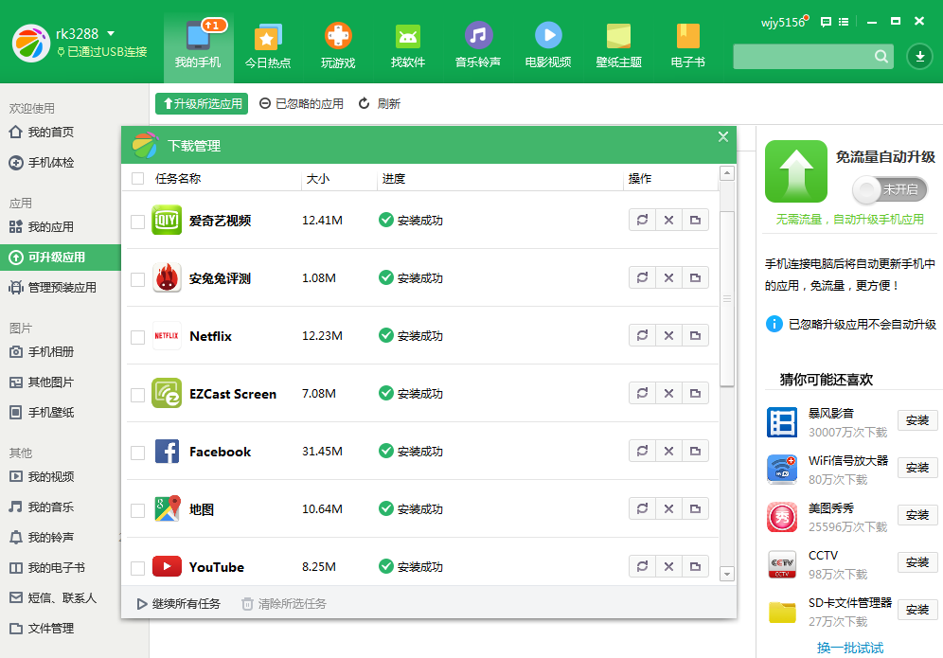Check the Facebook task checkbox
The image size is (943, 658).
[137, 453]
